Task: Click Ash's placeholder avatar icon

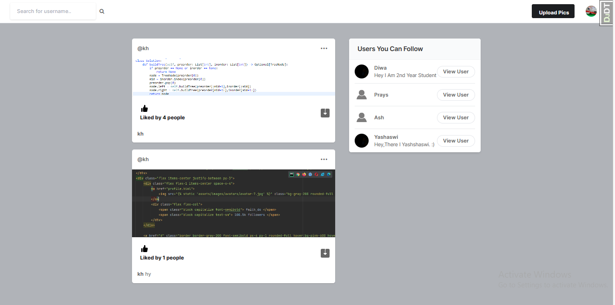Action: click(x=362, y=117)
